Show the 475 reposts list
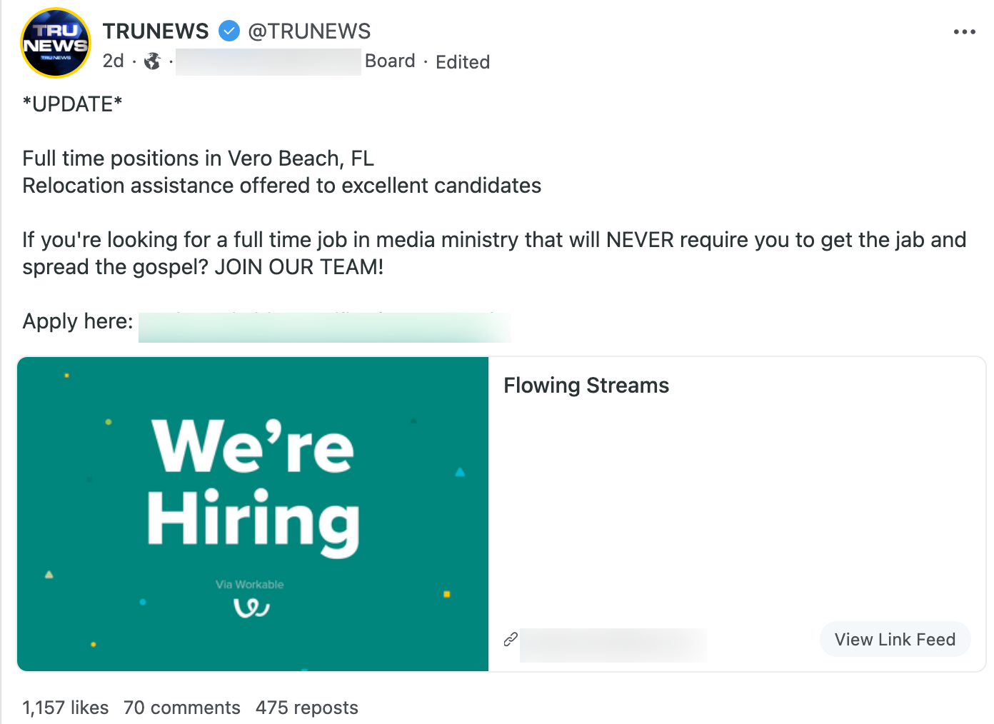 point(307,708)
